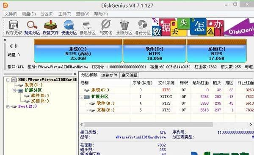This screenshot has width=254, height=155.
Task: Select 软件(D:) in the left tree
Action: tap(40, 95)
